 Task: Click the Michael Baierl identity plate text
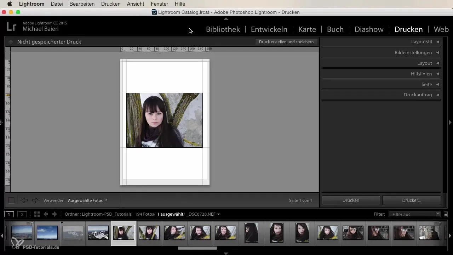pyautogui.click(x=41, y=29)
